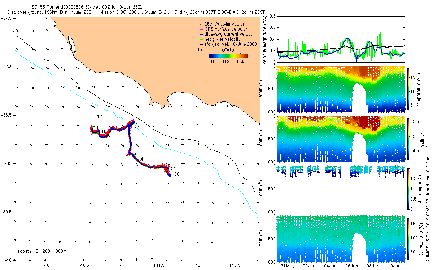Click the '-38.5' latitude tick label
Screen dimensions: 433x270
click(6, 115)
